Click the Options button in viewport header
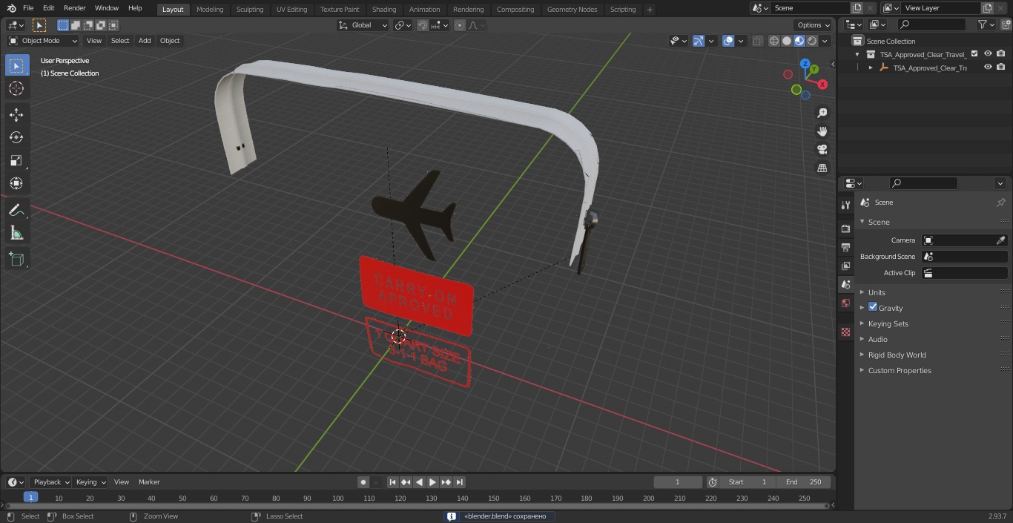The height and width of the screenshot is (523, 1013). click(x=814, y=25)
